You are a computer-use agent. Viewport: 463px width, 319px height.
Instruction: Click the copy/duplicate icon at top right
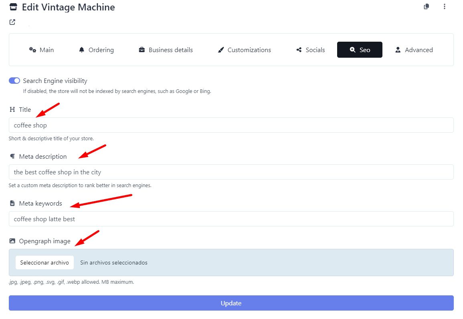click(427, 6)
